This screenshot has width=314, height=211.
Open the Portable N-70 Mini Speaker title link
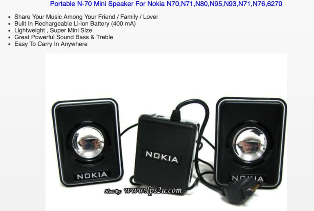click(166, 4)
